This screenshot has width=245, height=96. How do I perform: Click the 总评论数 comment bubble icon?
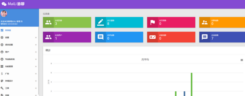[100, 37]
